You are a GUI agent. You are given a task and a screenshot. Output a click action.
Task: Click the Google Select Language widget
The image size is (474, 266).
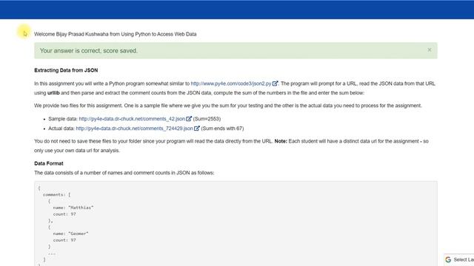459,259
